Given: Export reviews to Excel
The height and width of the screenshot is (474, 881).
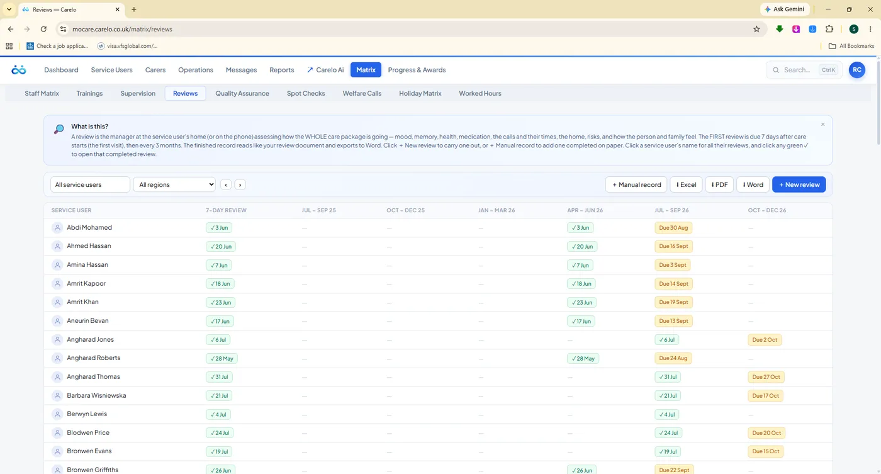Looking at the screenshot, I should pyautogui.click(x=686, y=184).
